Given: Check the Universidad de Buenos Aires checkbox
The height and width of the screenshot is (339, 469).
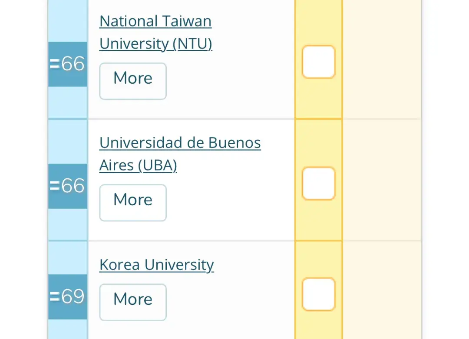Looking at the screenshot, I should point(318,184).
